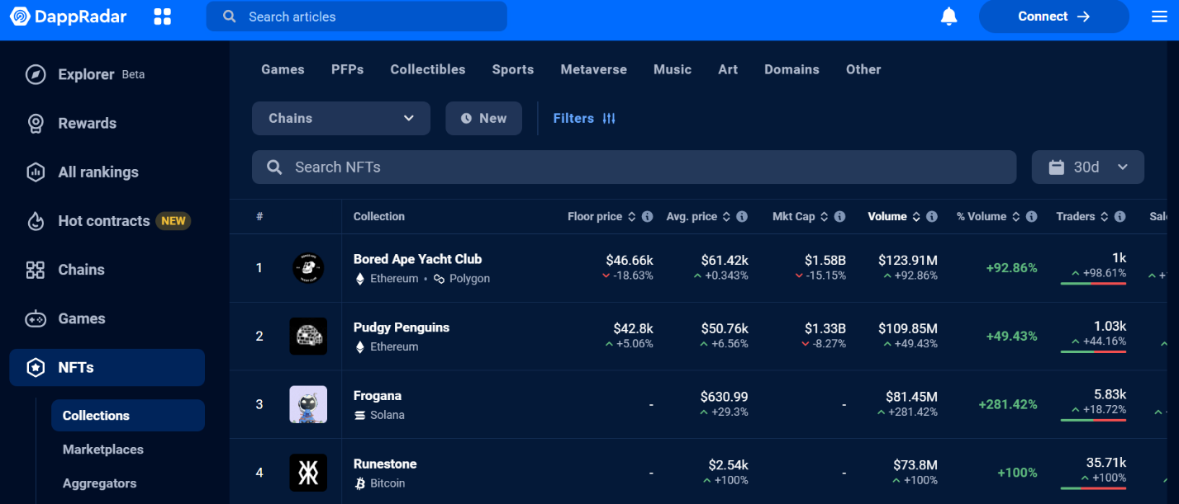The width and height of the screenshot is (1179, 504).
Task: Open Runestone collection link
Action: click(385, 464)
